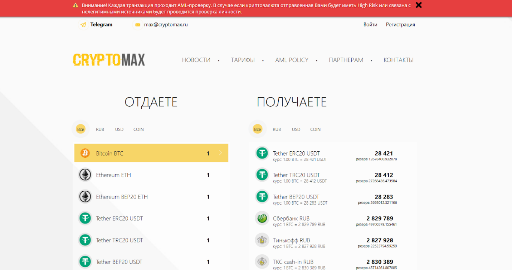Select the RUB filter under Отдаете
This screenshot has height=270, width=512.
click(x=100, y=129)
